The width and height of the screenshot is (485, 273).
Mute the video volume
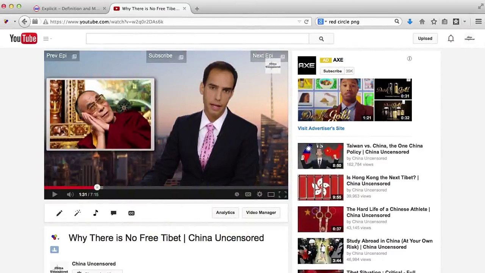pyautogui.click(x=70, y=195)
